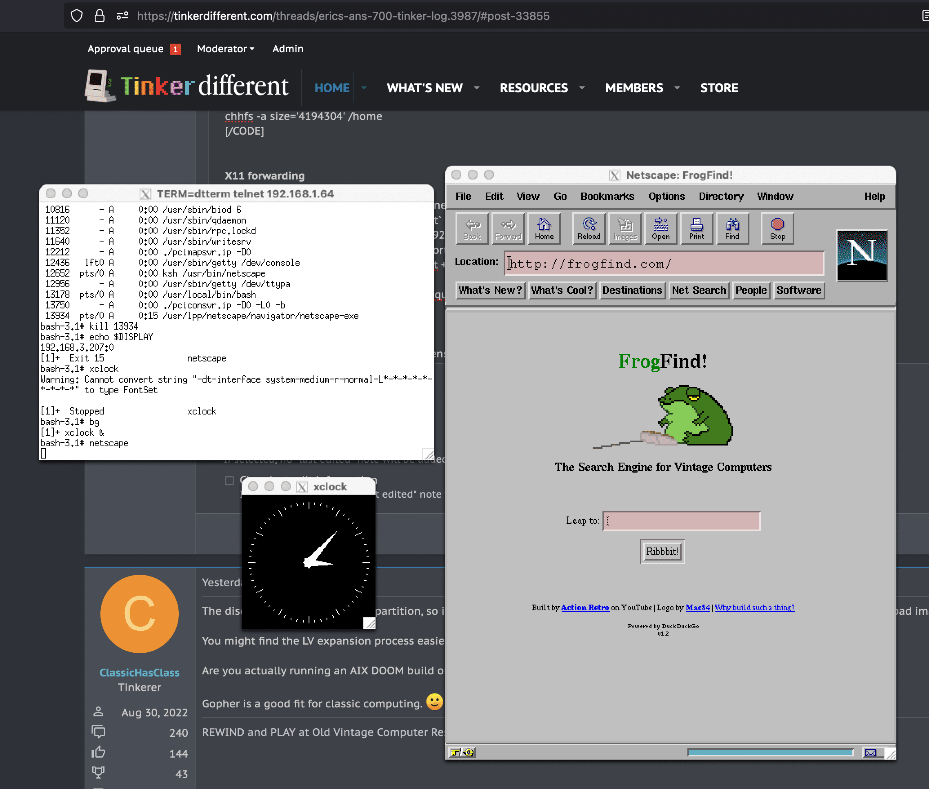Open the mail envelope icon in Netscape

(x=871, y=753)
